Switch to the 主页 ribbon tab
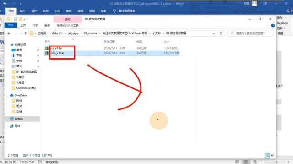The height and width of the screenshot is (164, 293). [23, 26]
